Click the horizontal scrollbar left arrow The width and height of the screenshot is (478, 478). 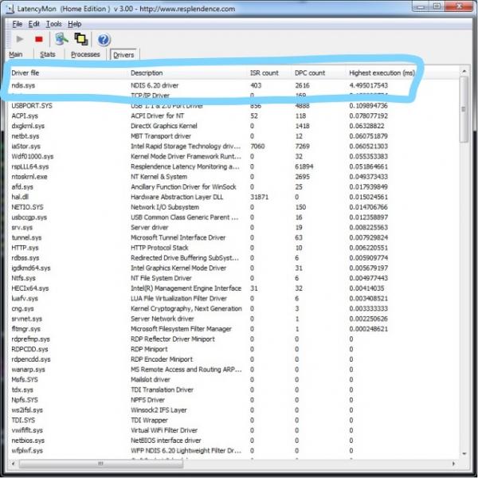[x=13, y=464]
